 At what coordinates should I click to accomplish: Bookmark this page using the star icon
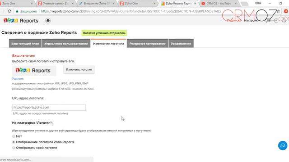[x=278, y=11]
